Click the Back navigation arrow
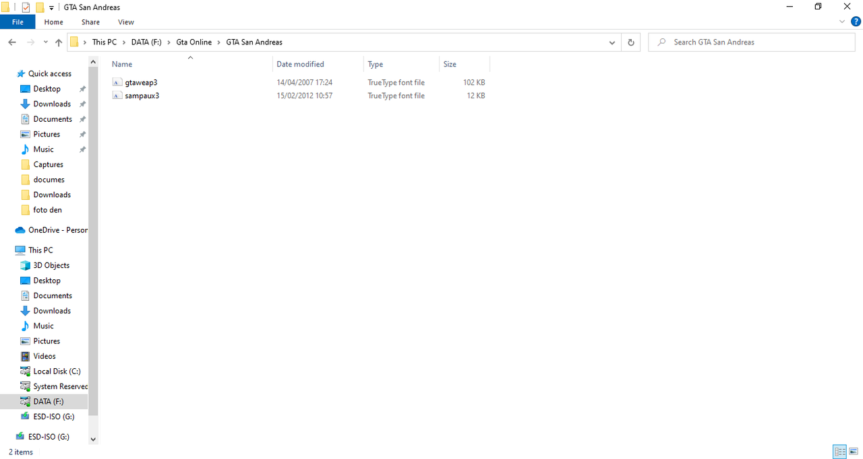The height and width of the screenshot is (459, 863). pos(12,42)
